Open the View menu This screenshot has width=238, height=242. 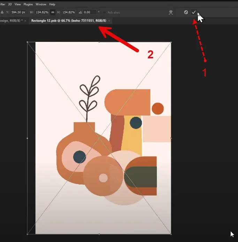point(18,4)
